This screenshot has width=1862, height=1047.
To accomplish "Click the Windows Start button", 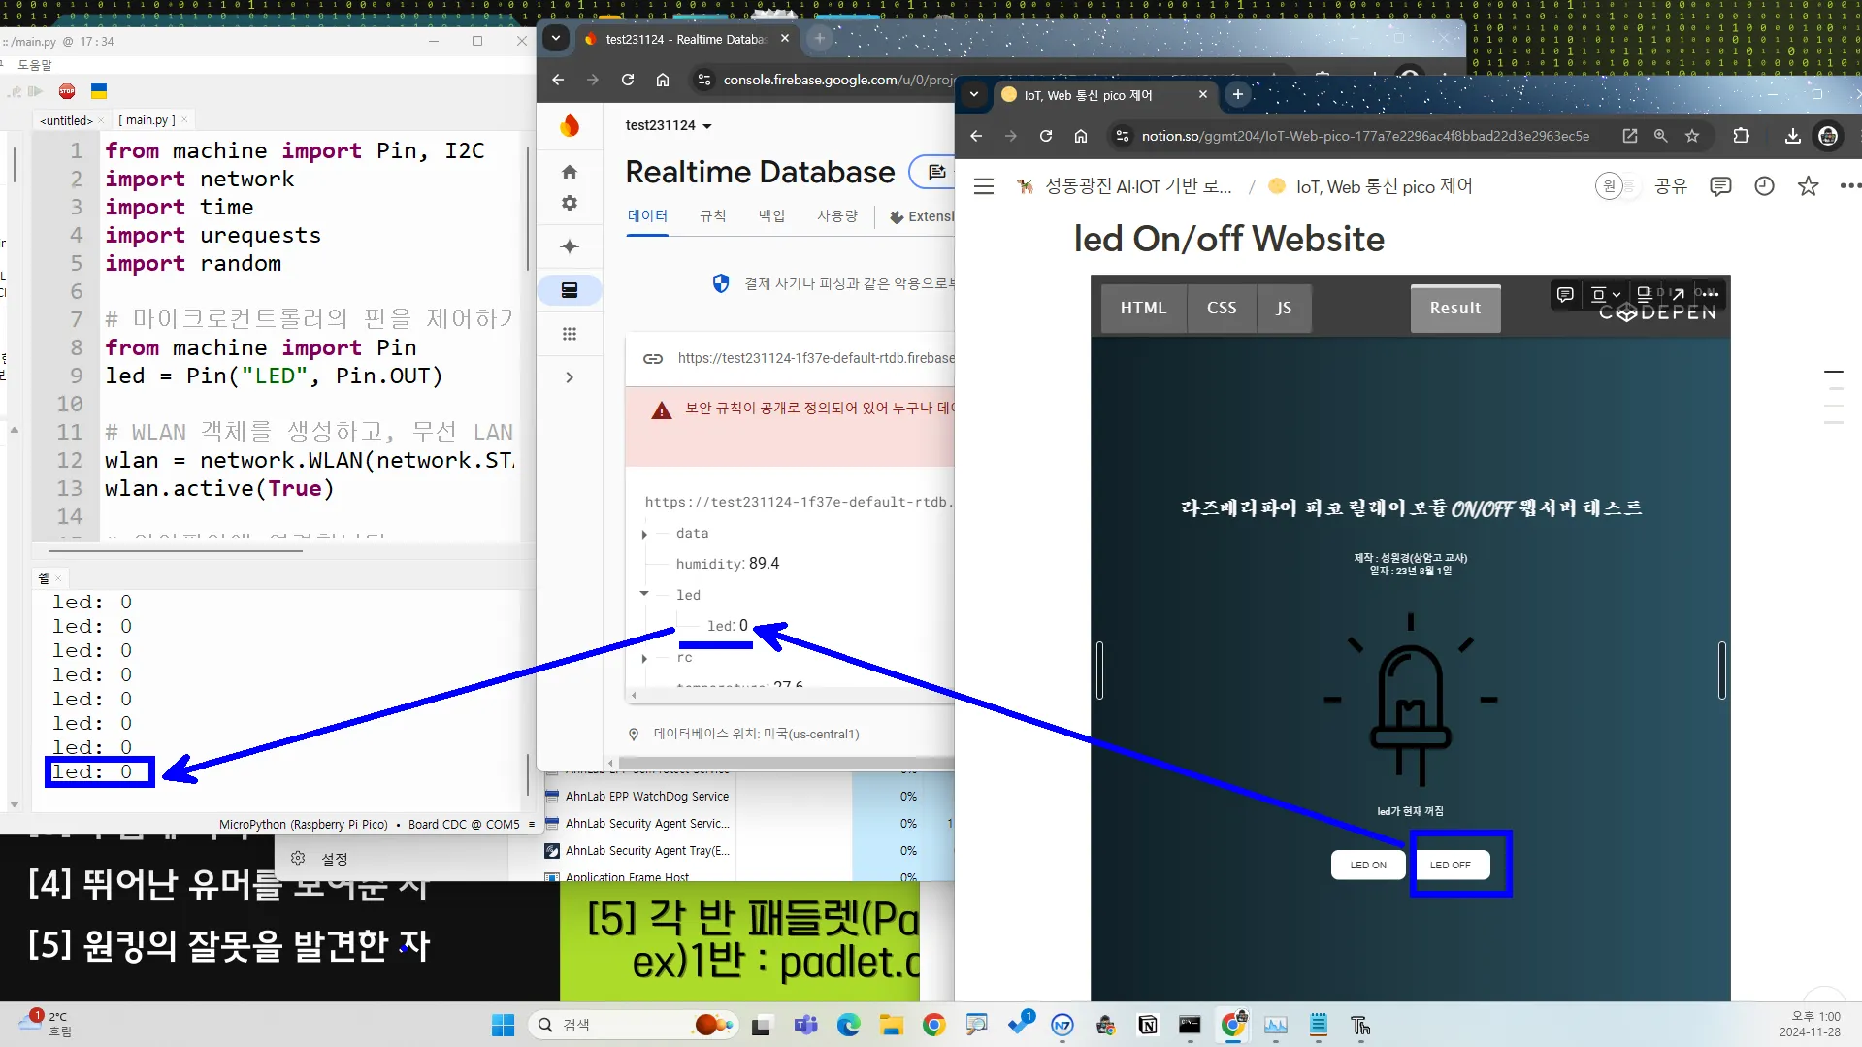I will (503, 1025).
